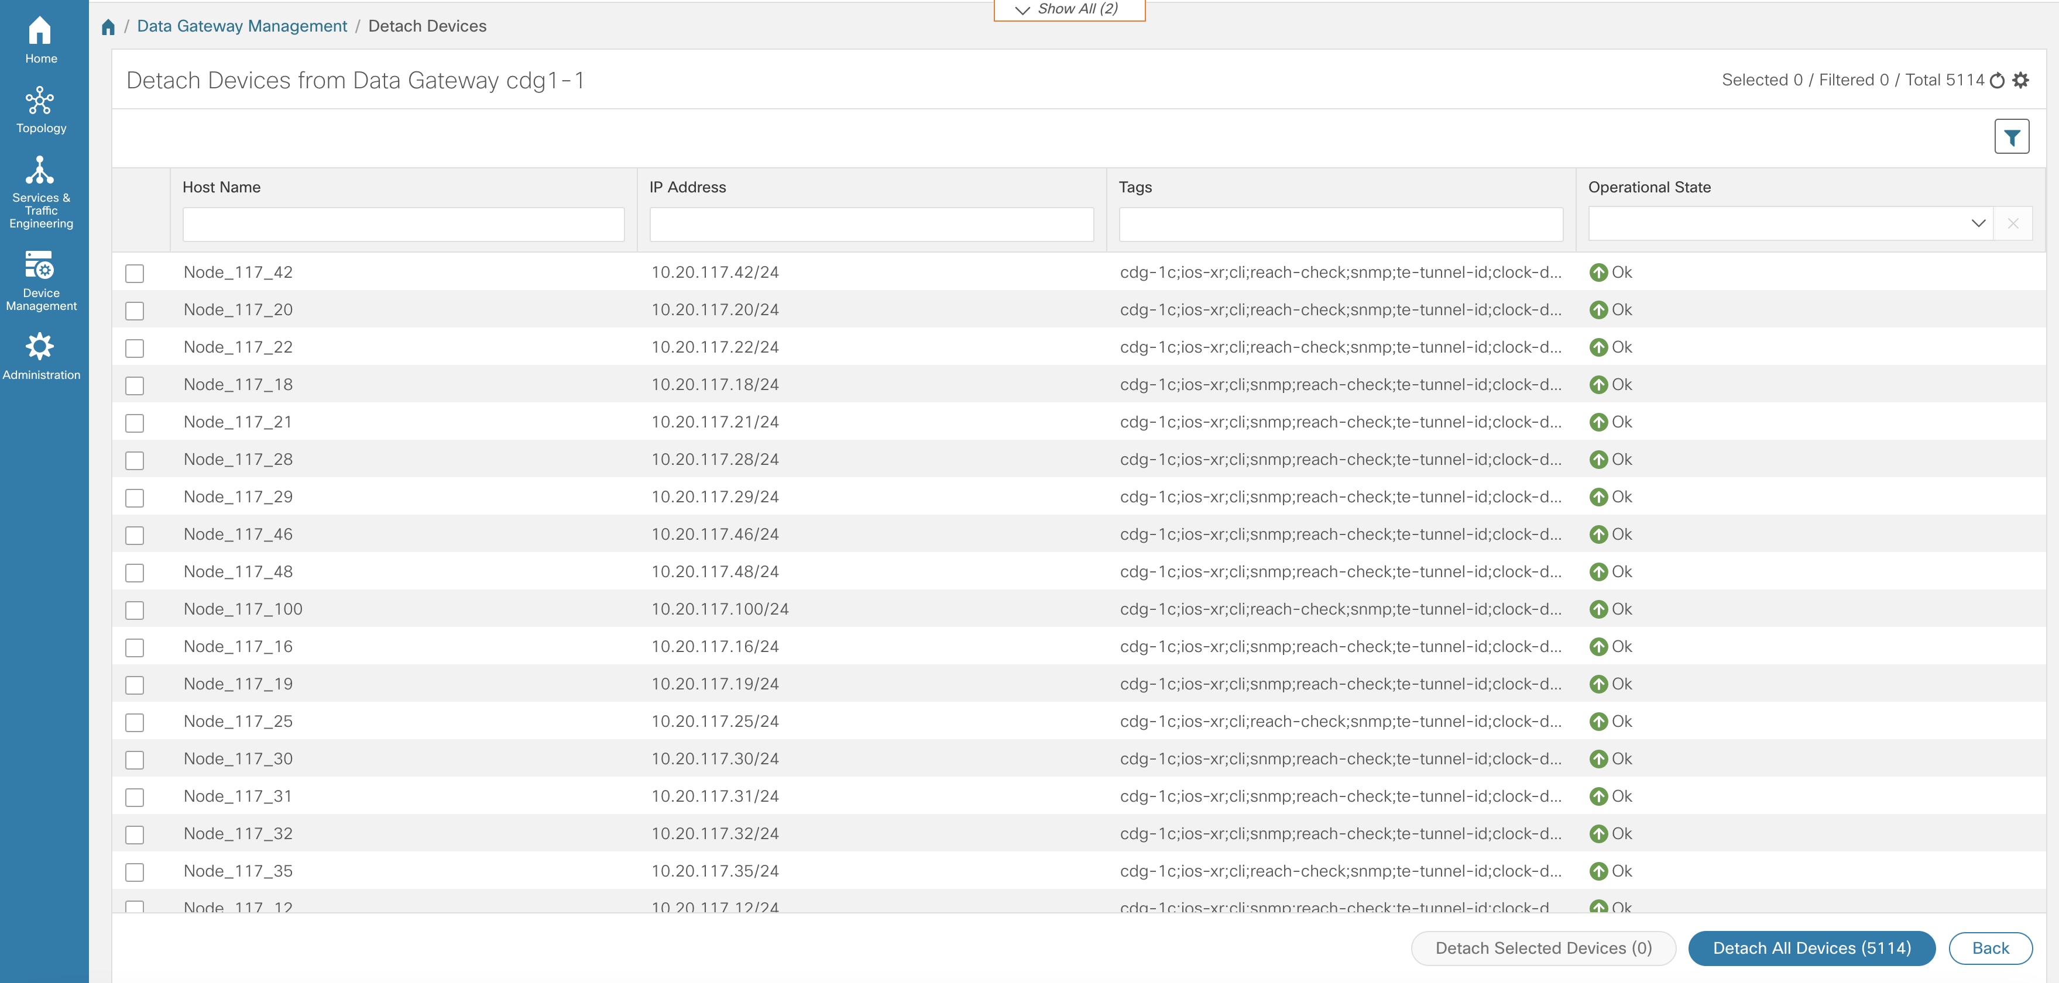Image resolution: width=2059 pixels, height=983 pixels.
Task: Tick the checkbox for Node_117_100
Action: [135, 611]
